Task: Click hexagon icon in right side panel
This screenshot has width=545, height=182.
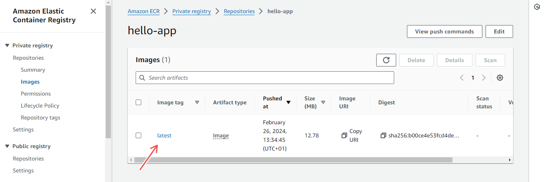Action: click(537, 7)
